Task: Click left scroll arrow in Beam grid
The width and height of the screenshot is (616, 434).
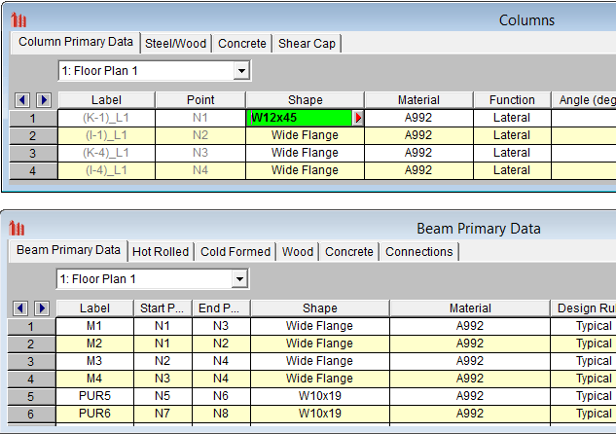Action: (22, 308)
